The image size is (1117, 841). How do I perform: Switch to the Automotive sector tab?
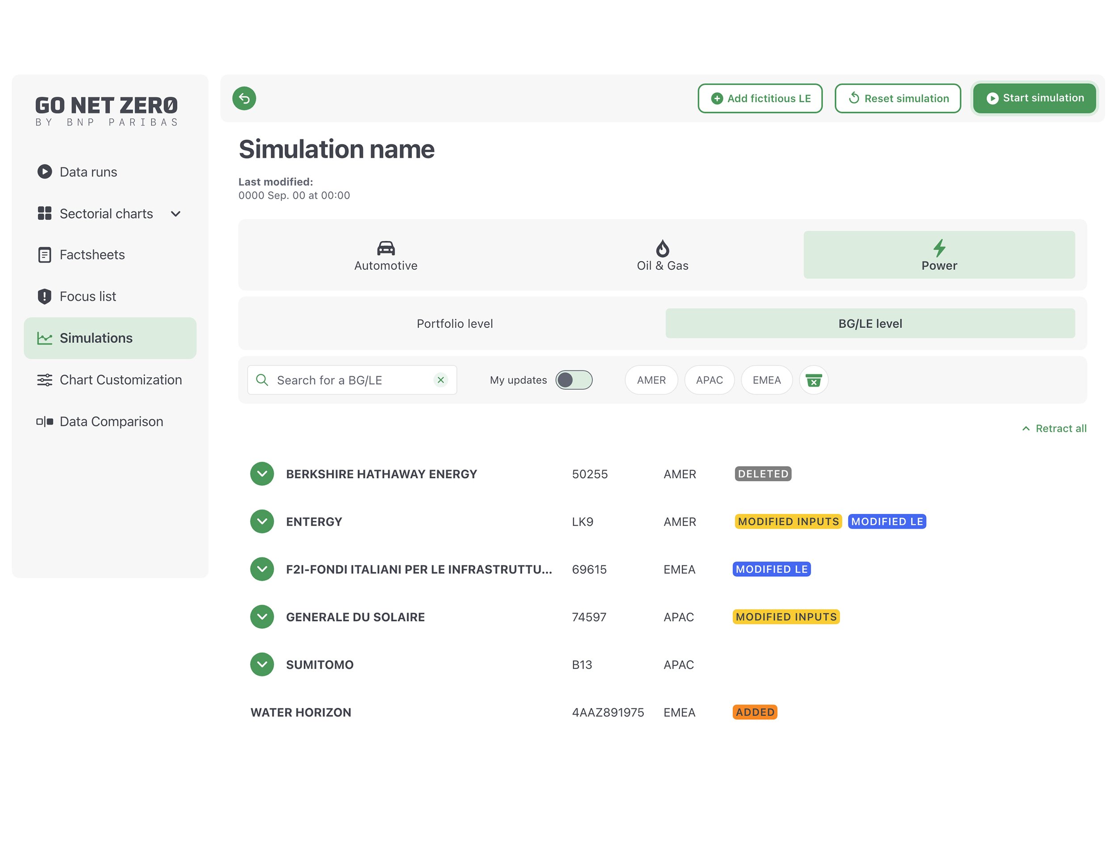(386, 255)
